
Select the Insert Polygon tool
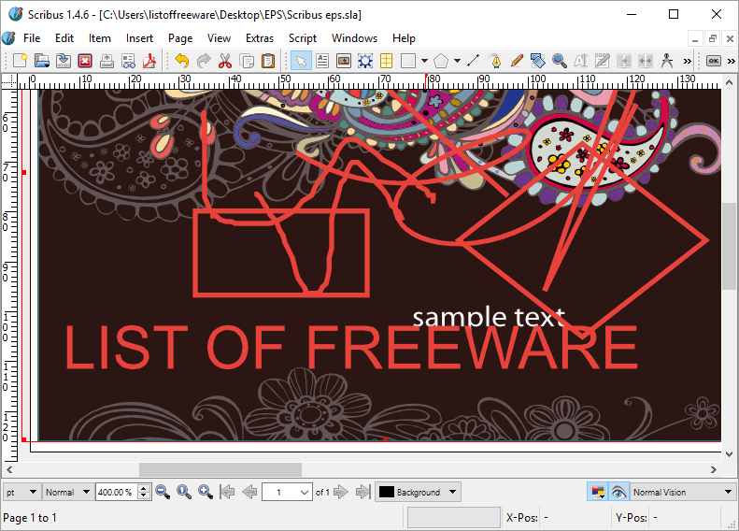(441, 61)
